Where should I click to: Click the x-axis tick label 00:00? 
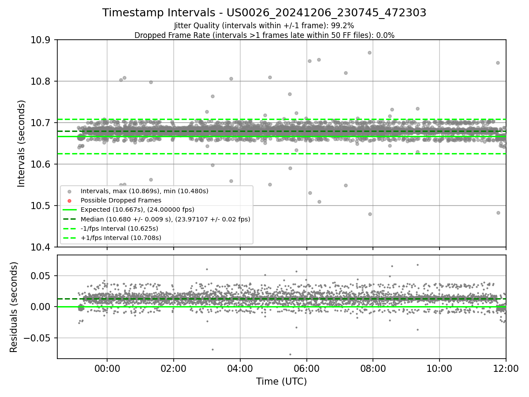pyautogui.click(x=107, y=368)
